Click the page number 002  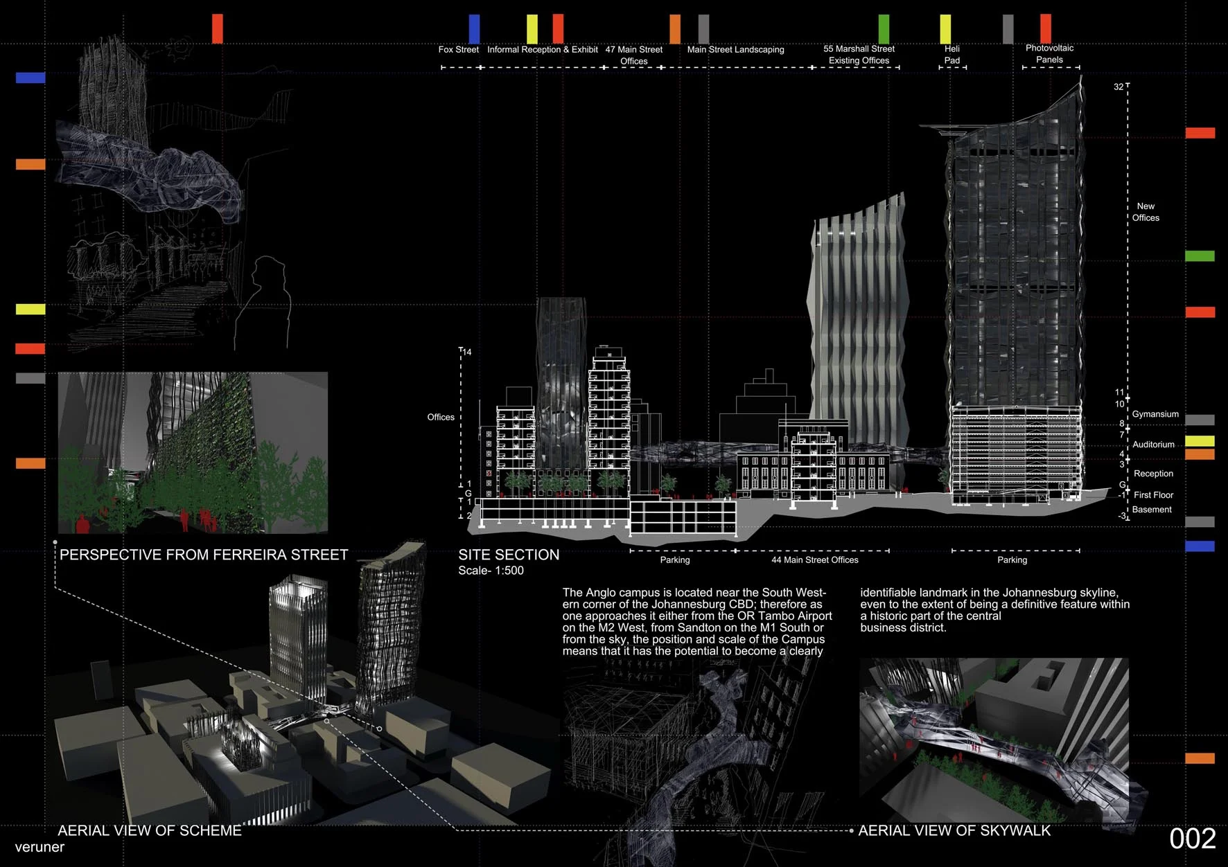(1193, 838)
